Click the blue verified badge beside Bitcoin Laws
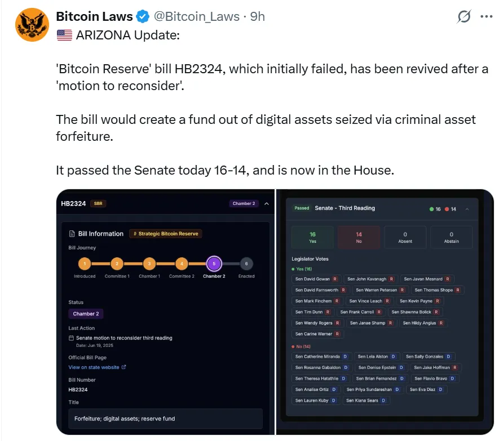 143,17
